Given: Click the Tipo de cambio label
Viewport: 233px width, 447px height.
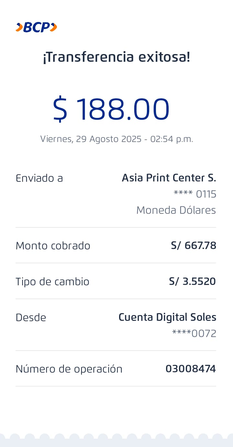Looking at the screenshot, I should [52, 282].
